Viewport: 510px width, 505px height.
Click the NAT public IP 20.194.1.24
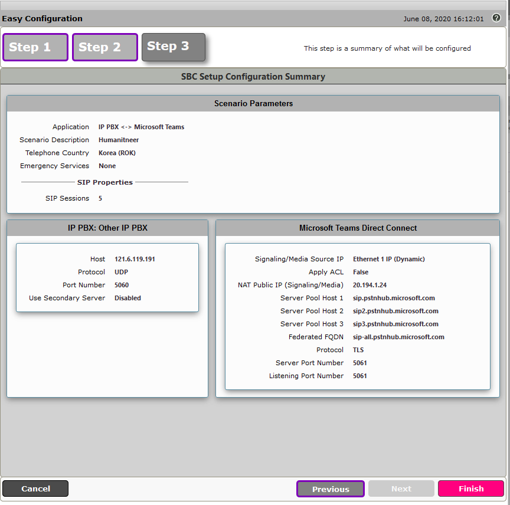(x=370, y=285)
